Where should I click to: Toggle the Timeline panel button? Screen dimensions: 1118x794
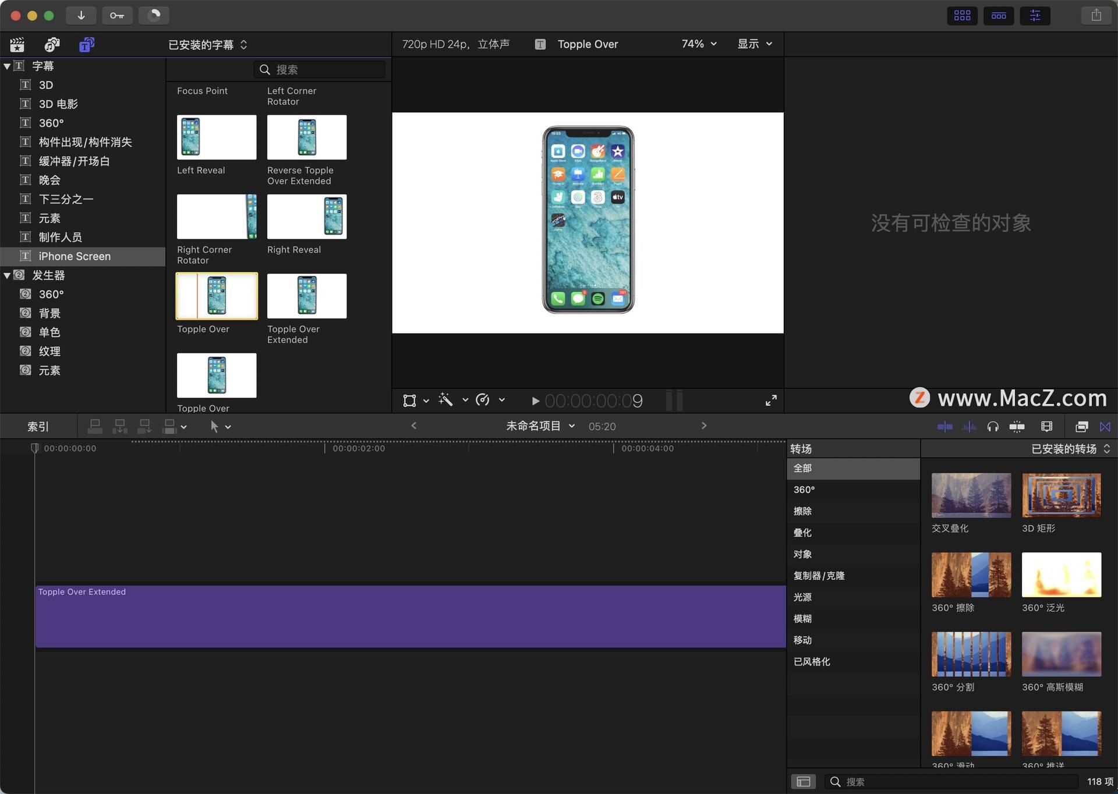(999, 15)
